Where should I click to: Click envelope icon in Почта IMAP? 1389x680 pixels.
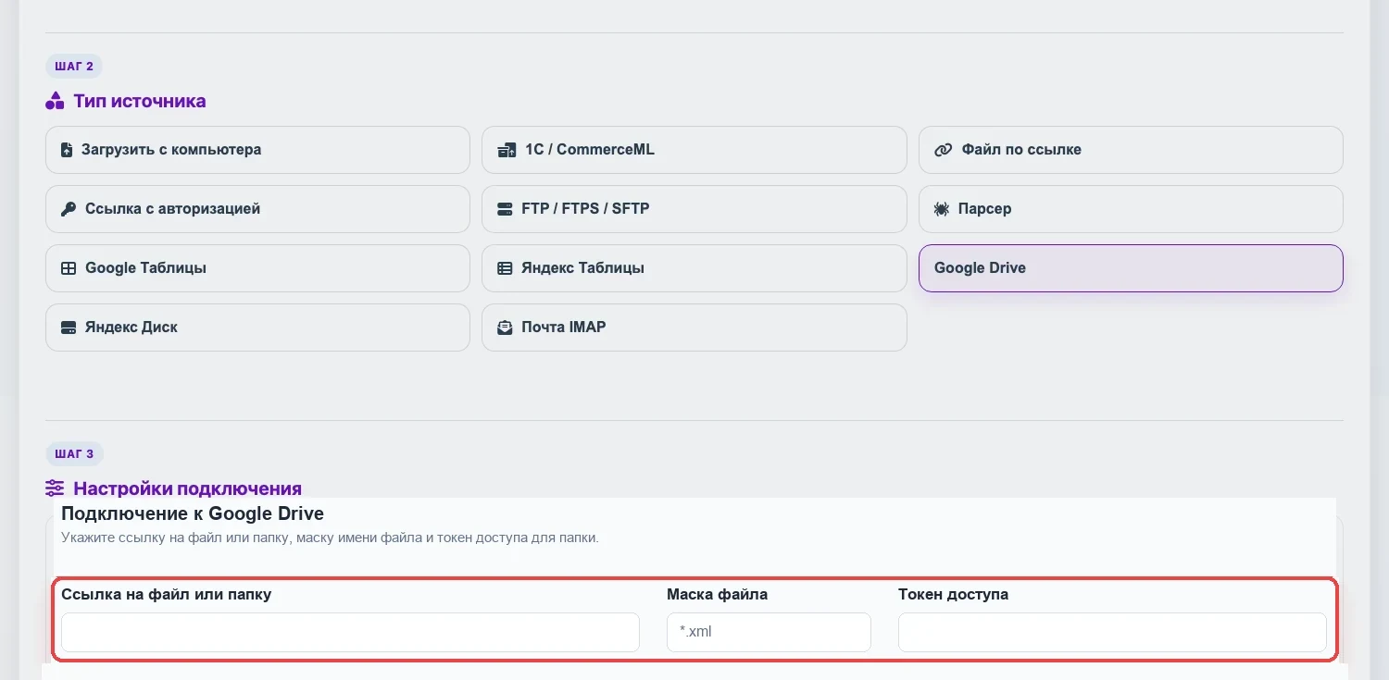505,328
